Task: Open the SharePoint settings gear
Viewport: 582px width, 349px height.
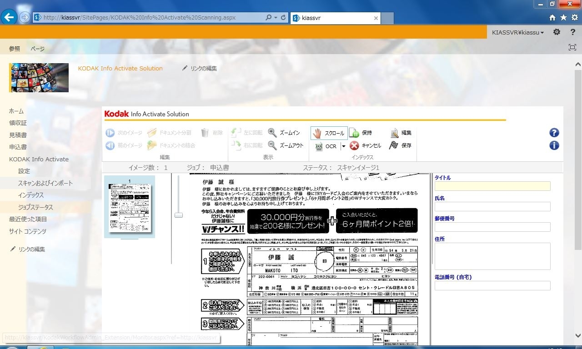Action: pos(557,32)
